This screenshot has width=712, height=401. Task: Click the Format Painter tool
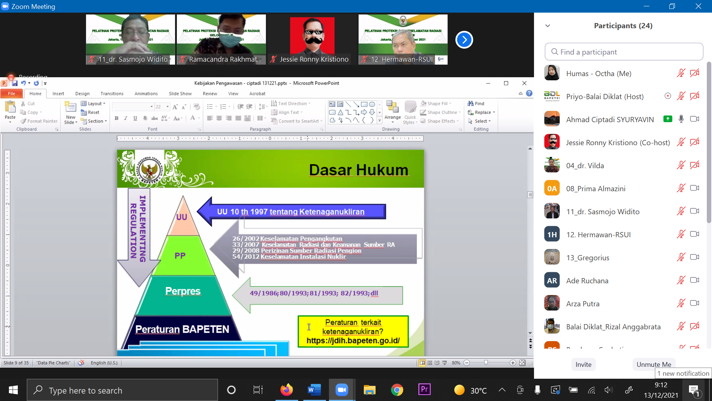point(39,121)
